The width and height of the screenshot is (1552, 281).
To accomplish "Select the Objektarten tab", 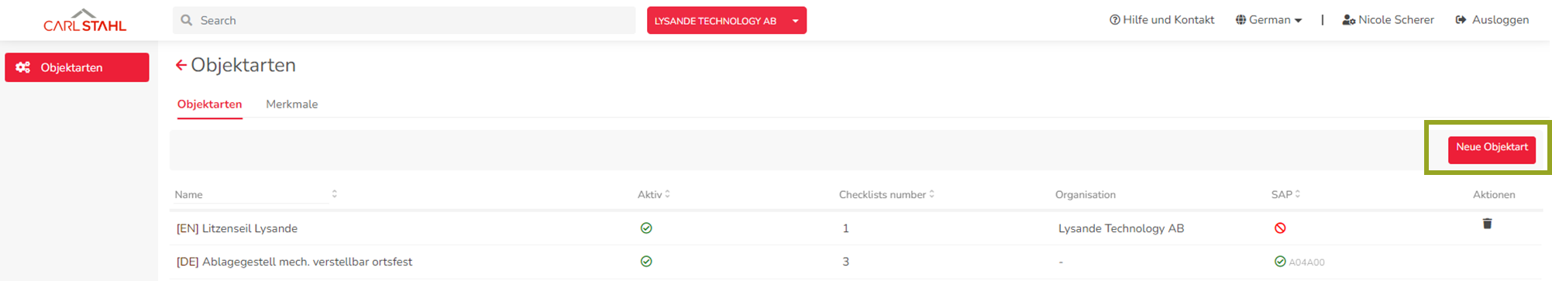I will 209,105.
